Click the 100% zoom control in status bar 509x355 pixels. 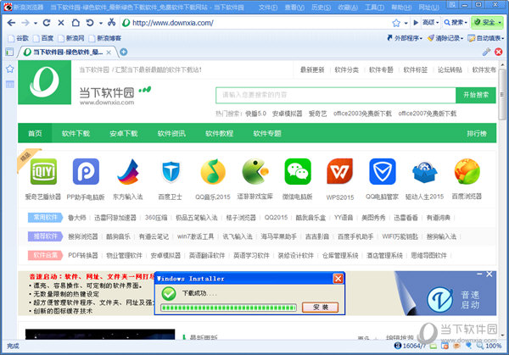click(x=489, y=346)
